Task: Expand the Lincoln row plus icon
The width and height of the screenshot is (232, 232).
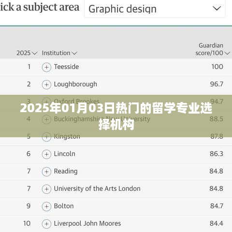Action: click(x=46, y=154)
